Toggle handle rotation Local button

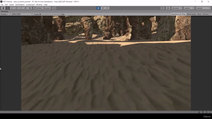coord(46,8)
